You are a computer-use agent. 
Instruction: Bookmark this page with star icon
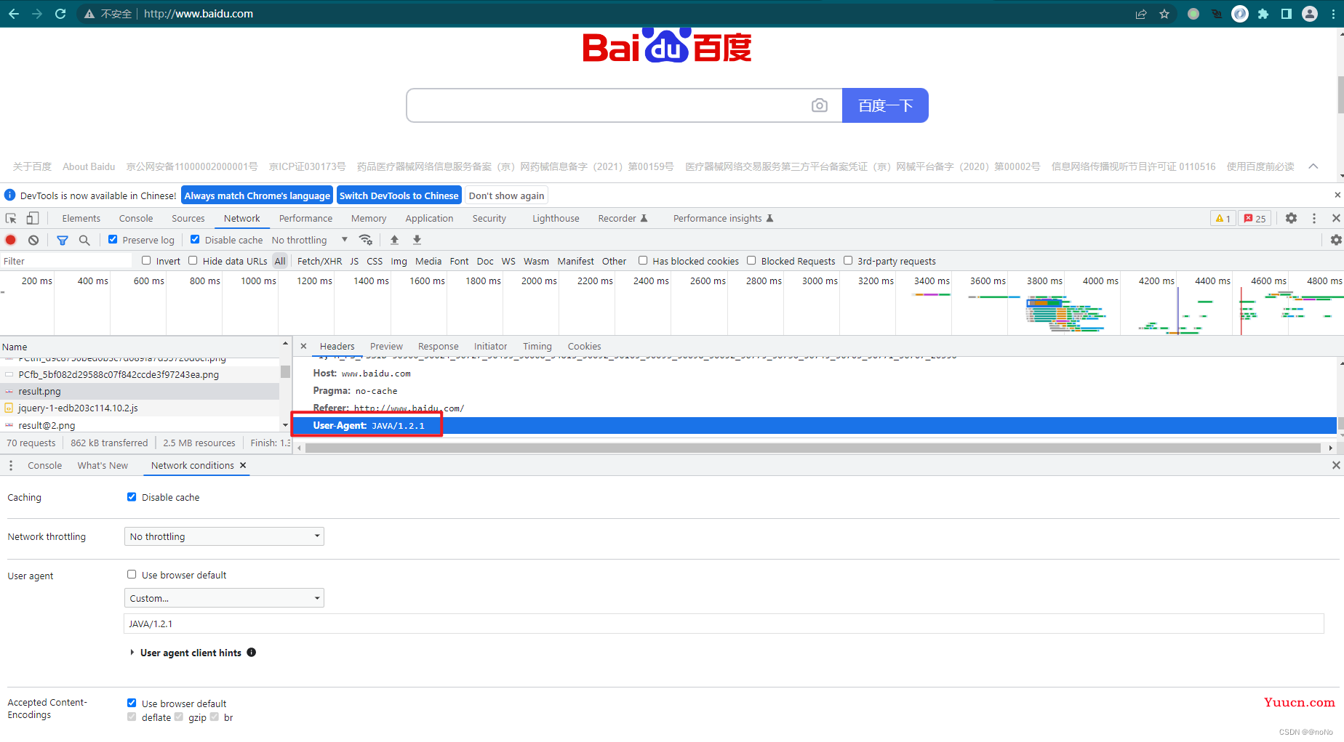(x=1164, y=14)
